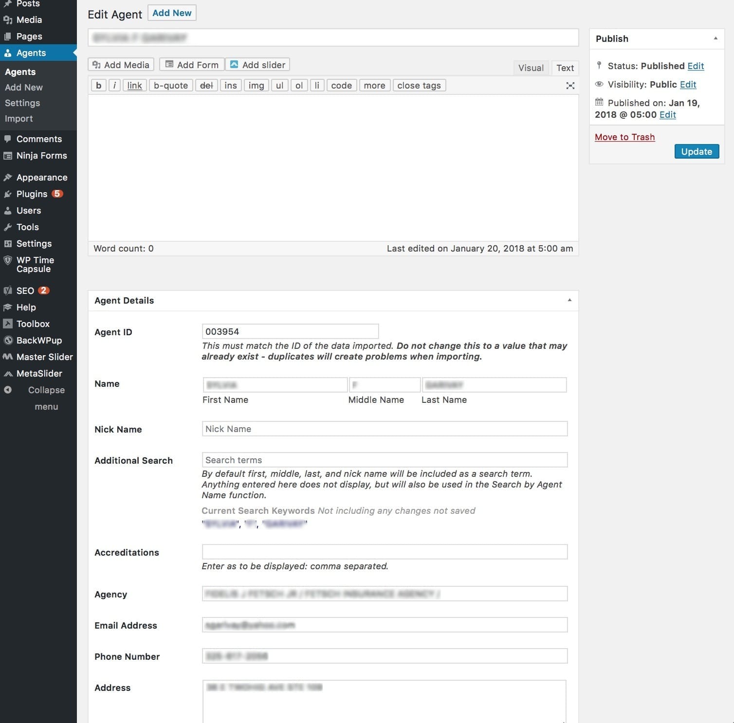Click the distraction-free fullscreen editor icon
This screenshot has height=723, width=734.
pos(570,86)
